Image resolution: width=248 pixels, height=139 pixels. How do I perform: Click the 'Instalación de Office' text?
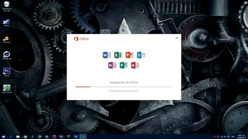coord(124,82)
